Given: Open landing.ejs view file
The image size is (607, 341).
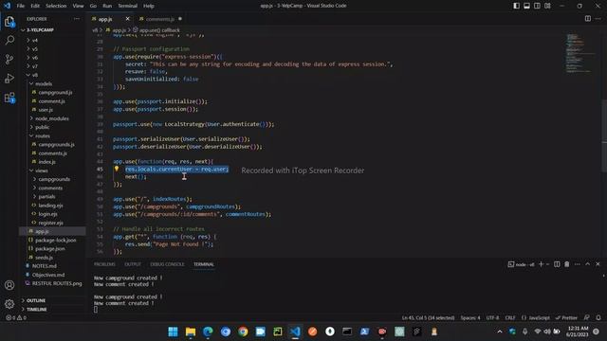Looking at the screenshot, I should point(50,206).
